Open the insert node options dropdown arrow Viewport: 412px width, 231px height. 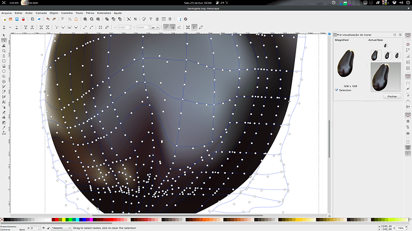point(10,27)
